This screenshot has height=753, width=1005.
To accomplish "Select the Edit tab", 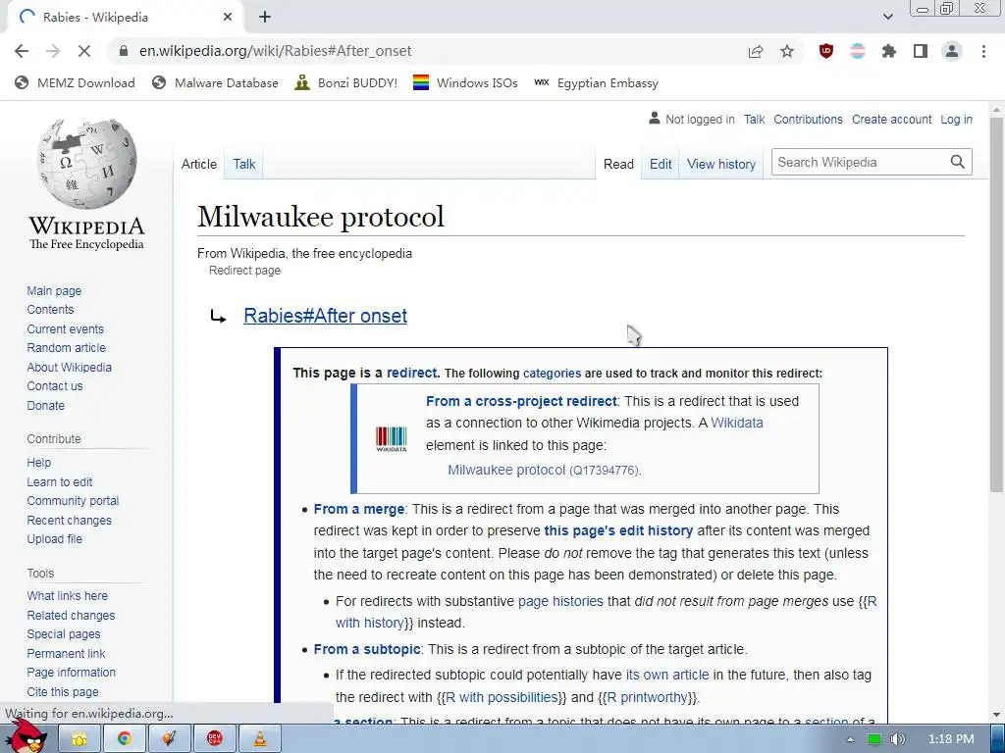I will coord(661,164).
